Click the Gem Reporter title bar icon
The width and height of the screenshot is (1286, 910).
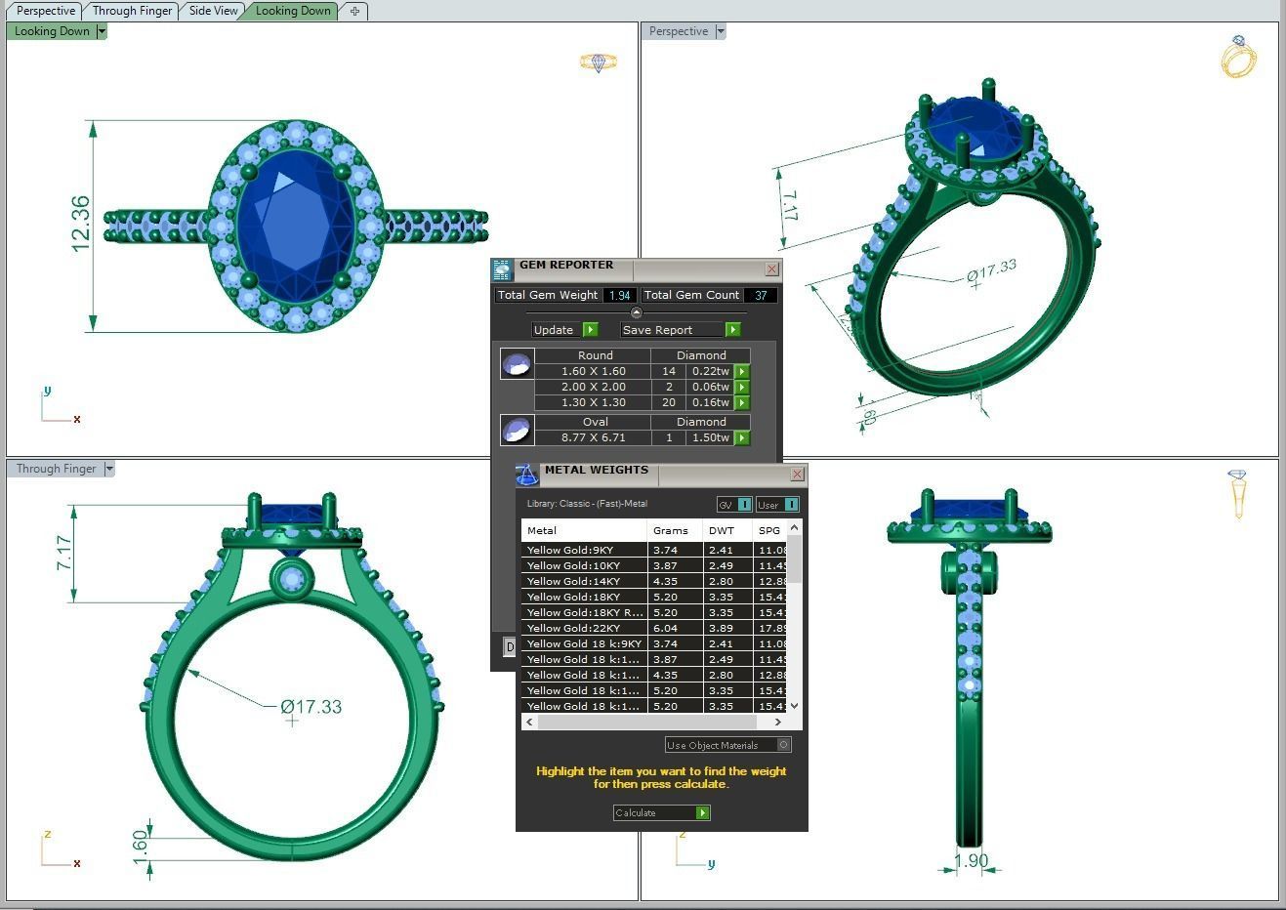502,269
